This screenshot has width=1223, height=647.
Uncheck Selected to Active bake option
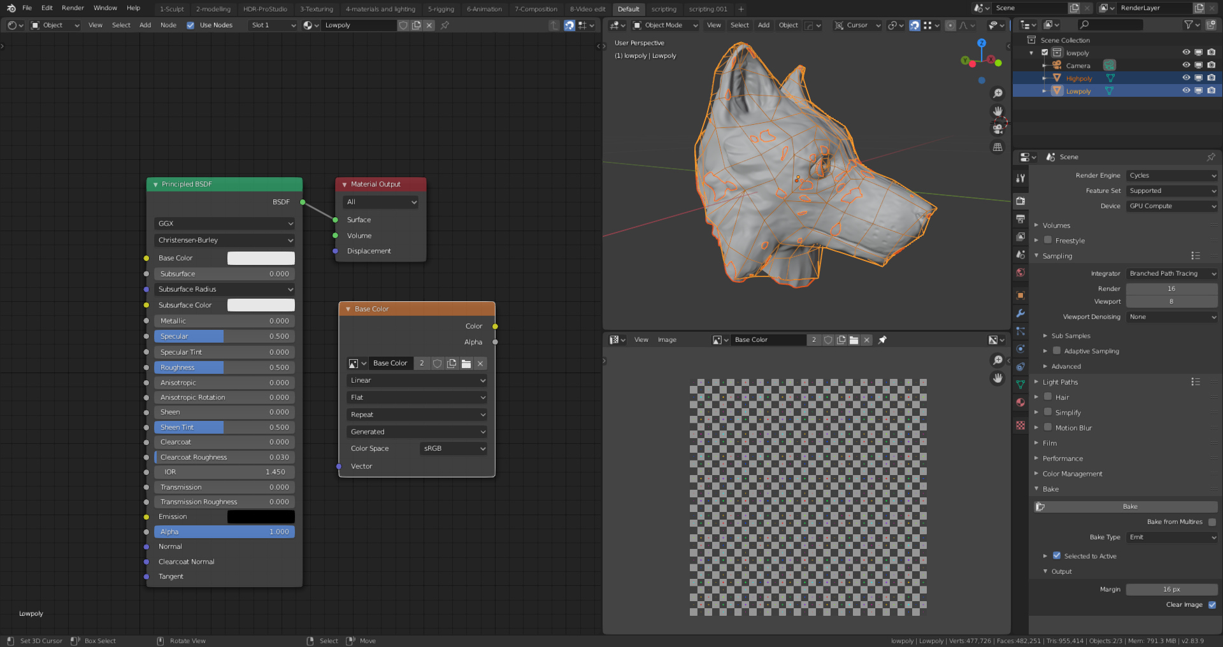click(x=1057, y=555)
